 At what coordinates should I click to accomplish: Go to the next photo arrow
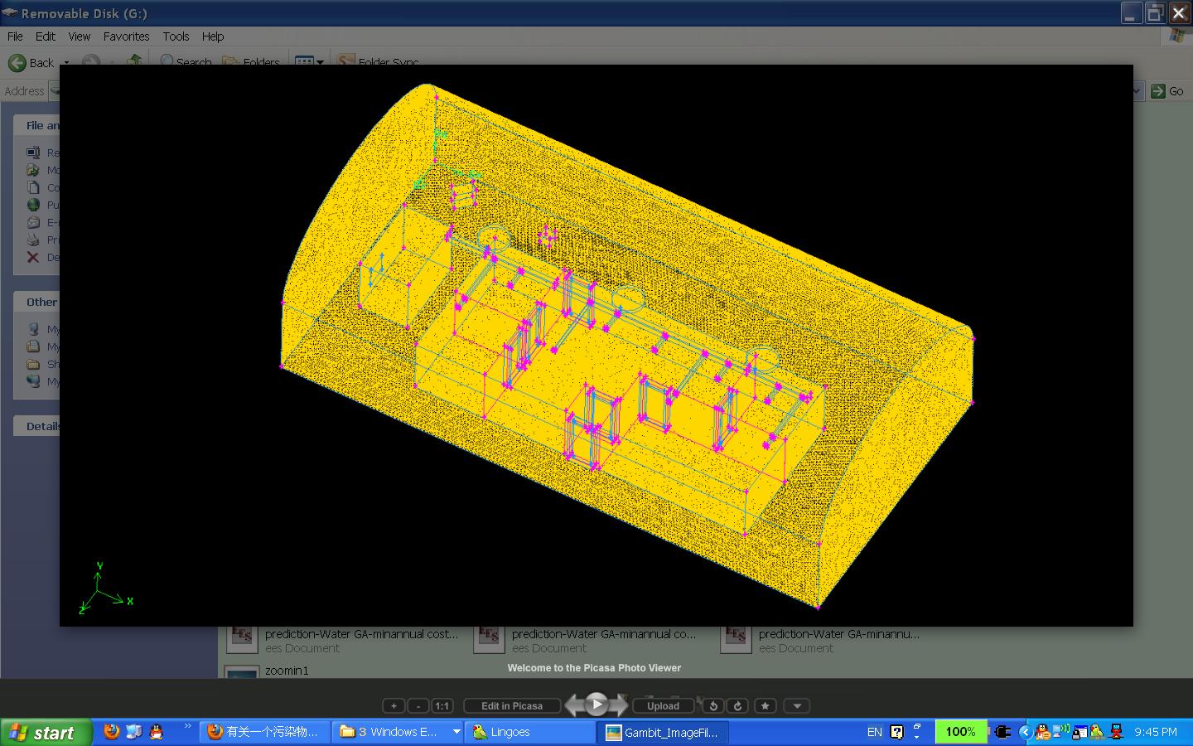620,706
